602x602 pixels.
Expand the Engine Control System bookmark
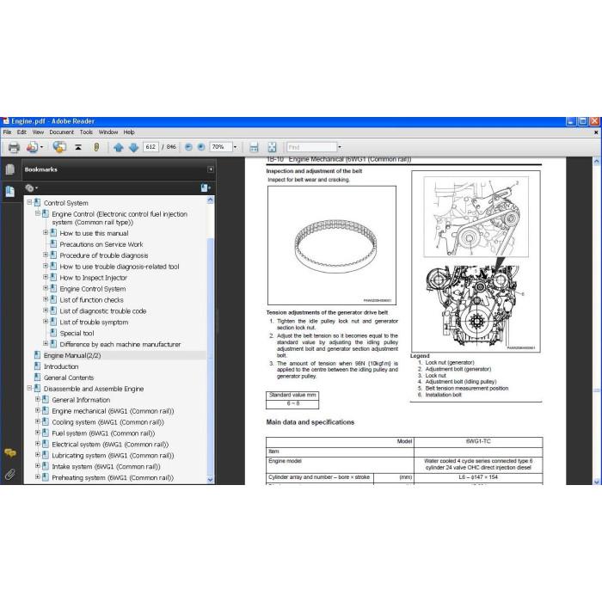(x=46, y=288)
